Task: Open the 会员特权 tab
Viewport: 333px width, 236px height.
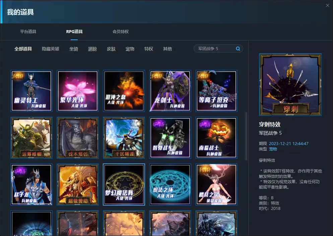Action: click(x=121, y=31)
